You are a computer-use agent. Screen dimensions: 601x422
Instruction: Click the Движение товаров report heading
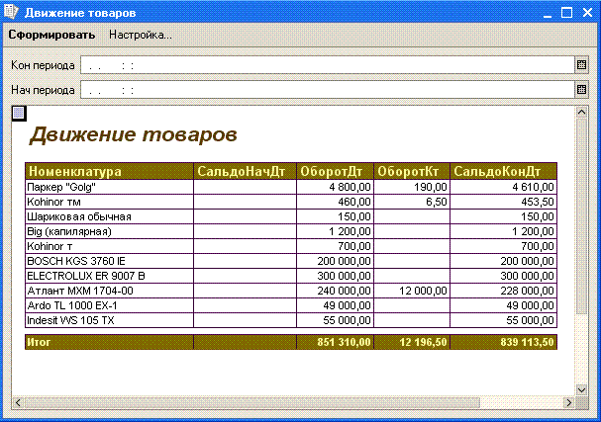pyautogui.click(x=133, y=135)
